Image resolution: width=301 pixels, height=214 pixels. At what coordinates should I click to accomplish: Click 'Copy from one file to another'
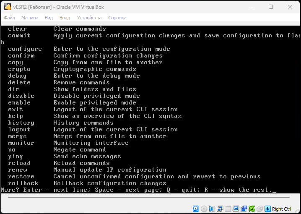[108, 63]
